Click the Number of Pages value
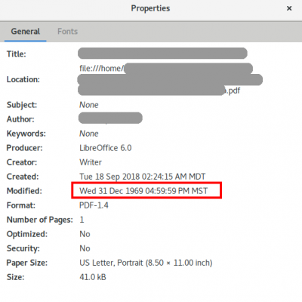 tap(82, 220)
